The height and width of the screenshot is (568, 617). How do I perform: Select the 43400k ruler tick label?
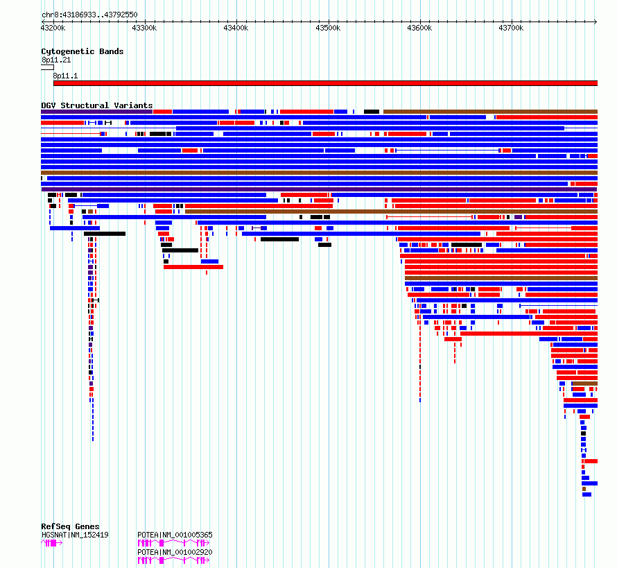tap(236, 28)
